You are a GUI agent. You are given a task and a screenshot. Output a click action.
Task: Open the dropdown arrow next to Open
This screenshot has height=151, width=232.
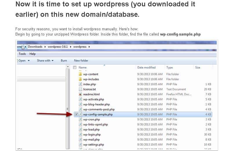(x=29, y=61)
